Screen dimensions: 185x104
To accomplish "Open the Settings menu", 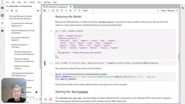I will [x=47, y=2].
